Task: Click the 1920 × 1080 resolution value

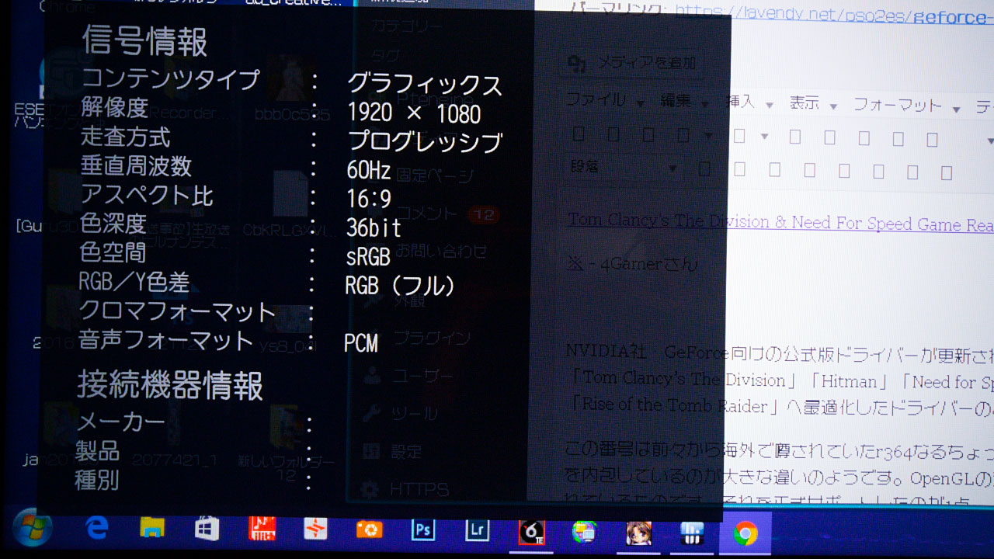Action: point(414,114)
